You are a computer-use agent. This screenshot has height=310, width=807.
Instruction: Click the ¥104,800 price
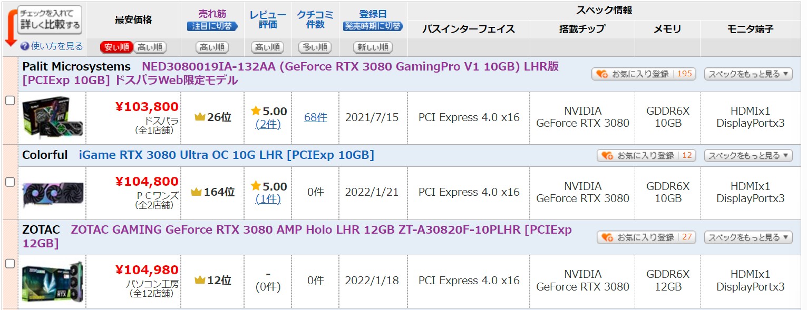[147, 182]
